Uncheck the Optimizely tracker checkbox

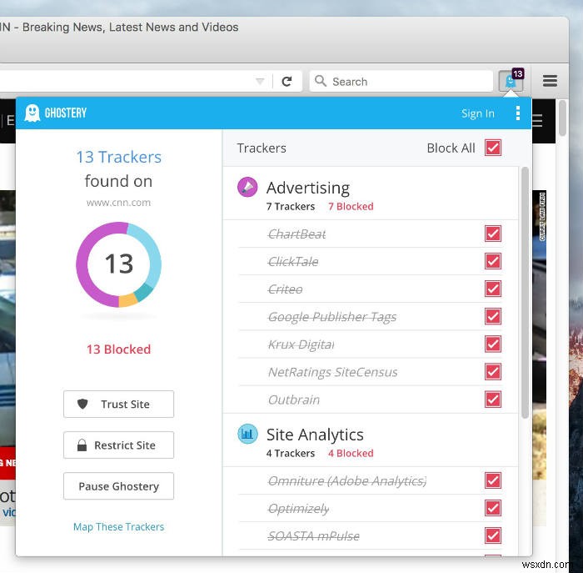(493, 508)
